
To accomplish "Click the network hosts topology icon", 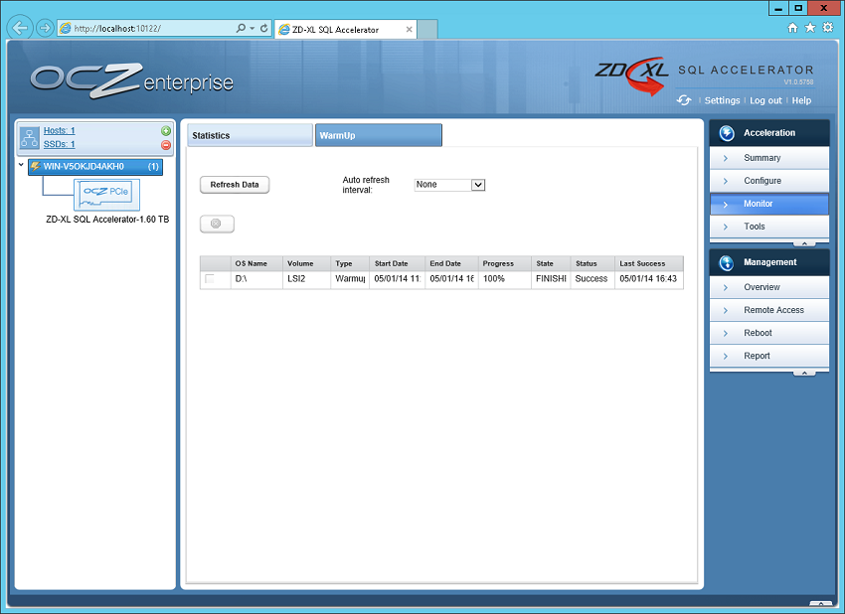I will [x=30, y=138].
